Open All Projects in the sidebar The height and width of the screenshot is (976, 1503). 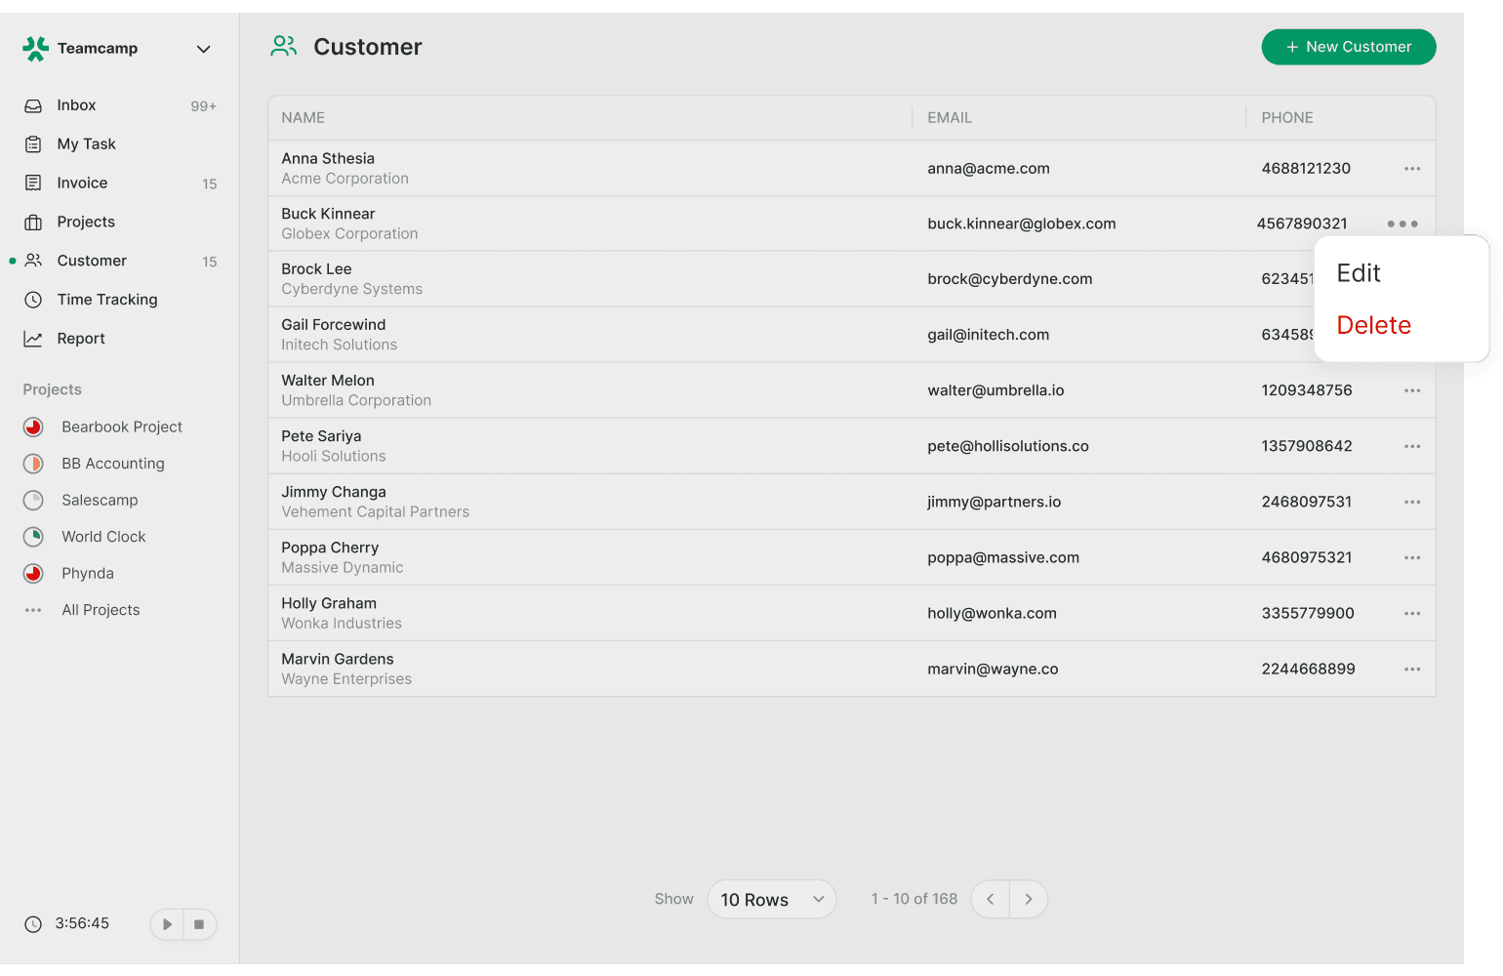[101, 610]
